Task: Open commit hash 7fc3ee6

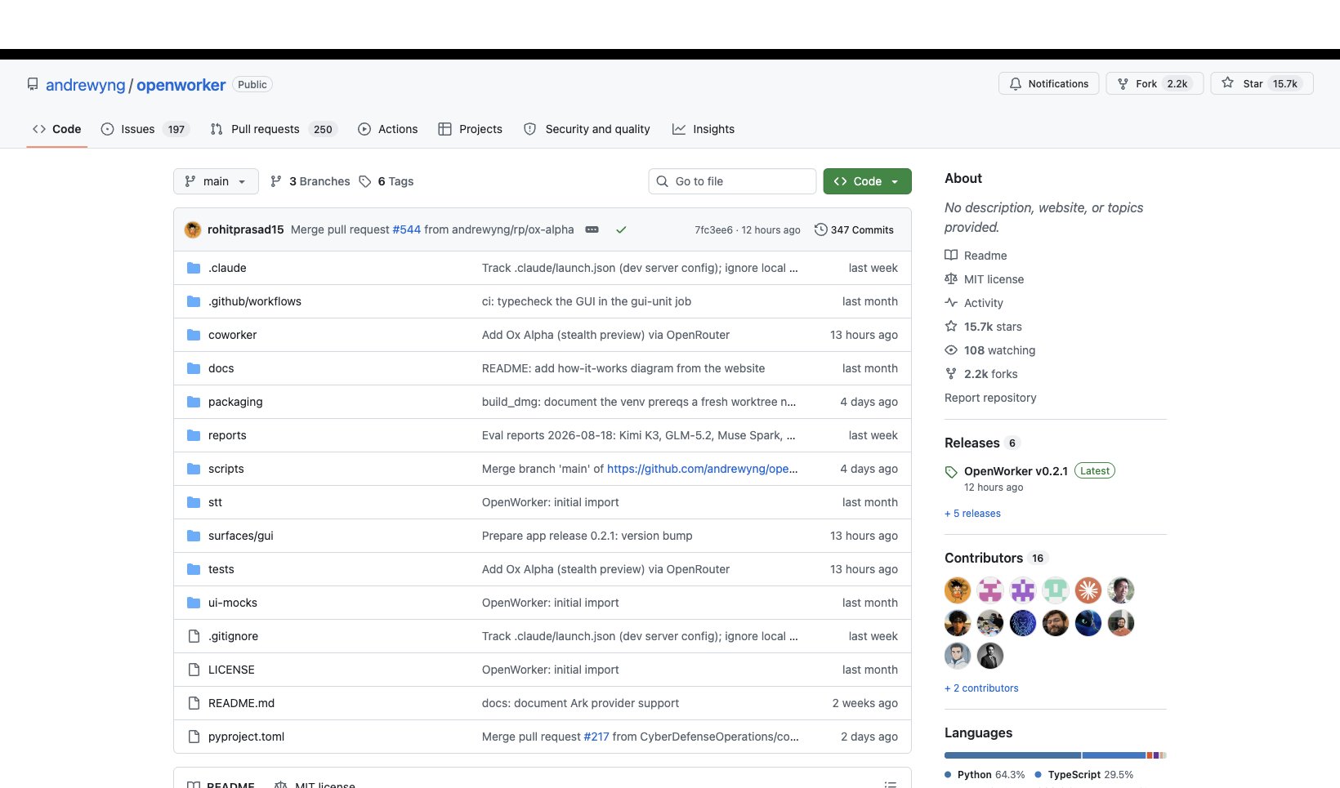Action: point(713,230)
